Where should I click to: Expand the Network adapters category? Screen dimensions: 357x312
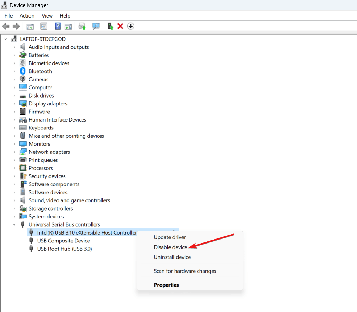[14, 152]
